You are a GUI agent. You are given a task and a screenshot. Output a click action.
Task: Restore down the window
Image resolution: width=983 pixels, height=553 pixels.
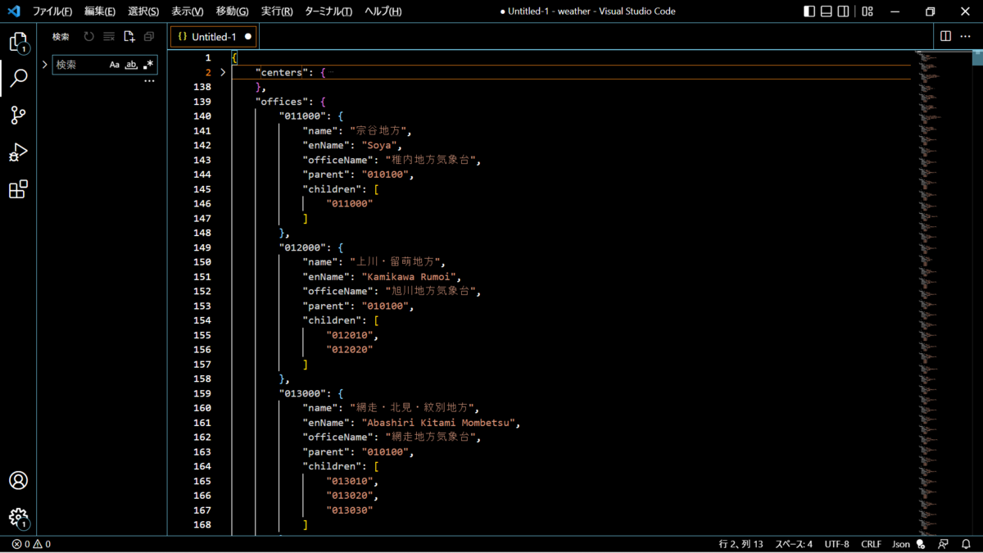pos(930,11)
